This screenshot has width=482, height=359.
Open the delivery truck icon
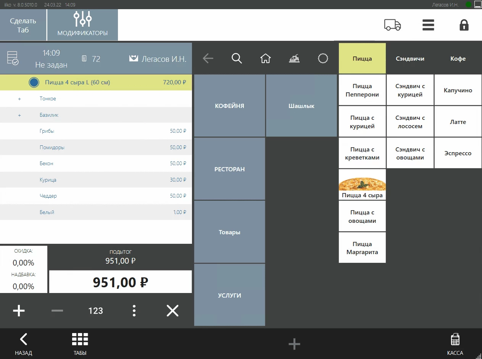point(392,25)
